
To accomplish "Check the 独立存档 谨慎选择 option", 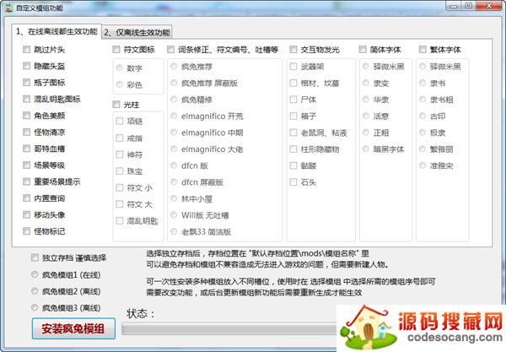I will [35, 258].
